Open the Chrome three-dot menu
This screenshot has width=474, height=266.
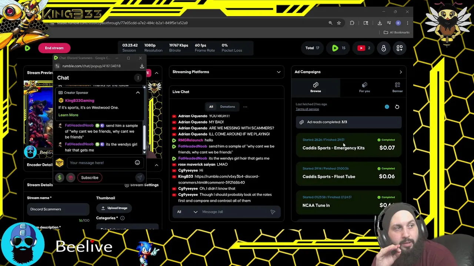tap(407, 23)
